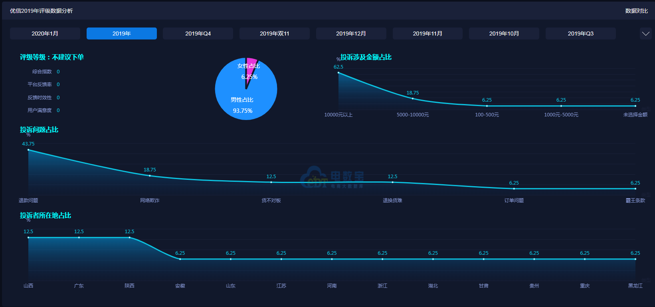This screenshot has width=655, height=307.
Task: Click the 6.25 point for 浙江
Action: 382,259
